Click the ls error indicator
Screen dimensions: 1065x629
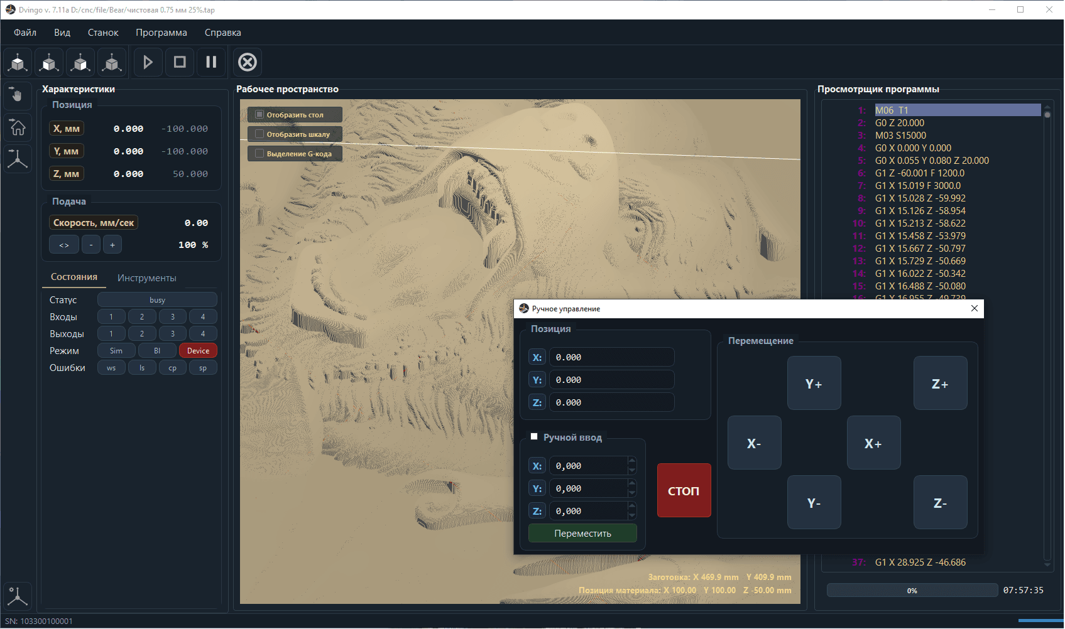[x=142, y=368]
